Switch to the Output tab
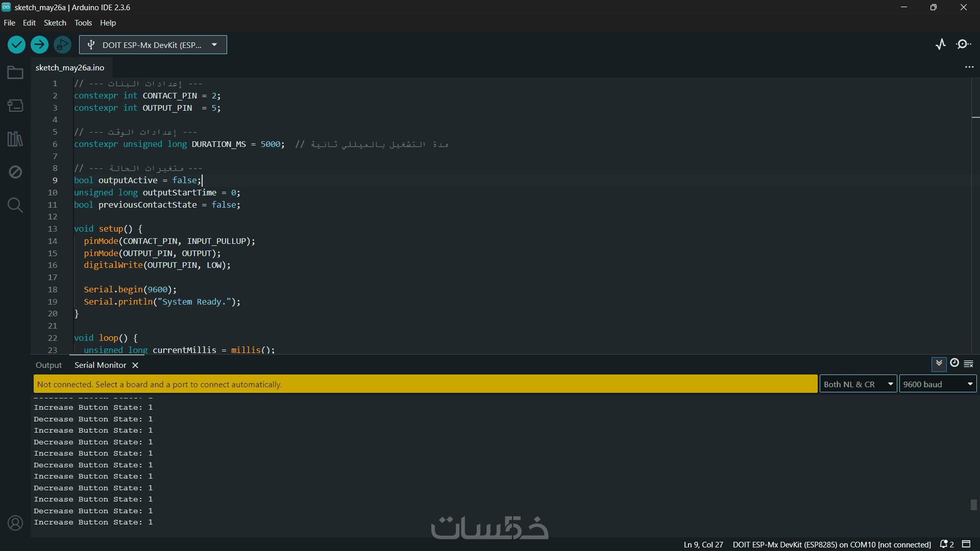This screenshot has height=551, width=980. pos(48,365)
